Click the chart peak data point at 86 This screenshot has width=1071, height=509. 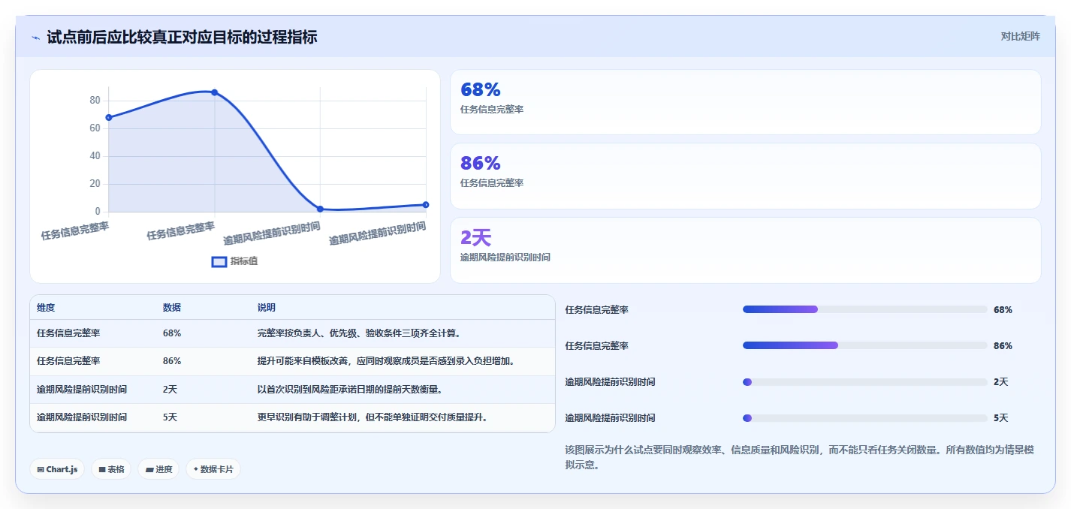pyautogui.click(x=215, y=92)
